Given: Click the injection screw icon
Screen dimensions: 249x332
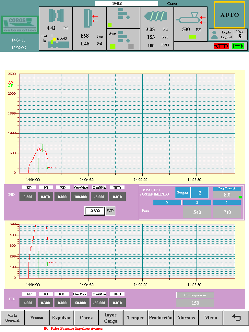Looking at the screenshot, I should pyautogui.click(x=157, y=16).
